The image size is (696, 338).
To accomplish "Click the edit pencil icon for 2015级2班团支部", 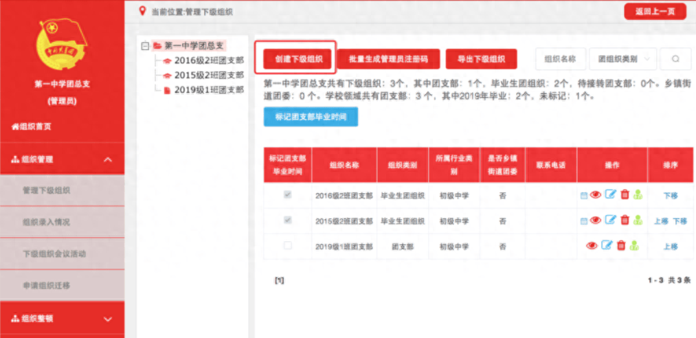I will (x=610, y=221).
